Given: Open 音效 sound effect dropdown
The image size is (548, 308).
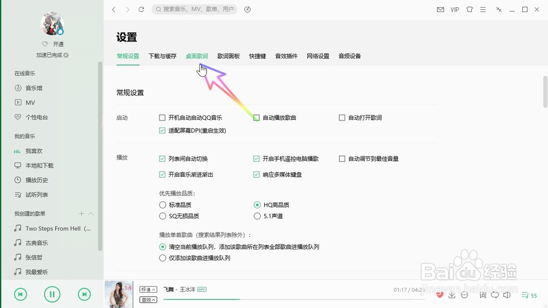Looking at the screenshot, I should pyautogui.click(x=148, y=300).
